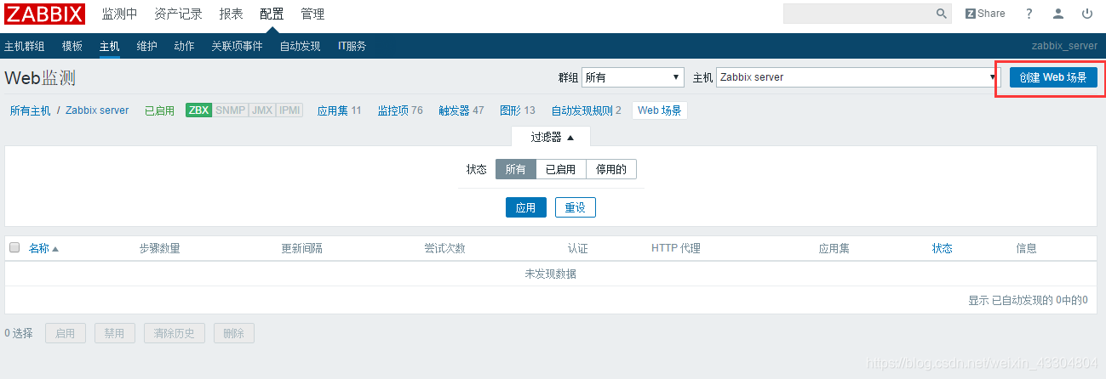Click the ZABBIX logo
Image resolution: width=1106 pixels, height=379 pixels.
pyautogui.click(x=45, y=14)
